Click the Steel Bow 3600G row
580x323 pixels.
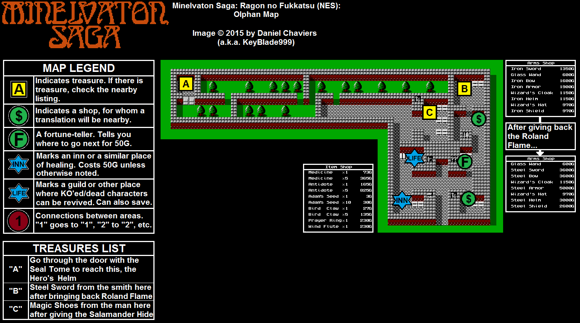click(x=542, y=176)
